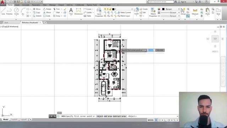227x128 pixels.
Task: Click the Scale tool
Action: pos(47,16)
